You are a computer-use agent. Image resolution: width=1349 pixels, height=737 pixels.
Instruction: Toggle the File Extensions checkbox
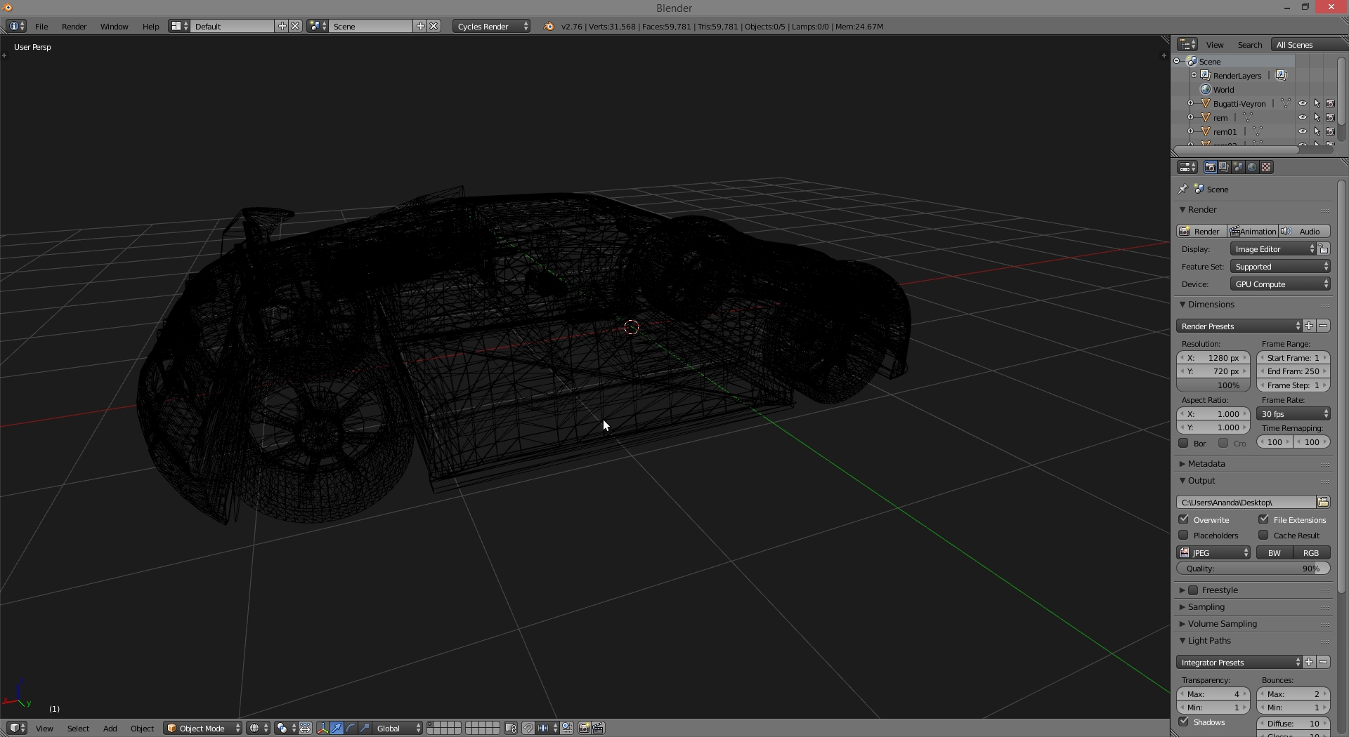click(x=1264, y=519)
